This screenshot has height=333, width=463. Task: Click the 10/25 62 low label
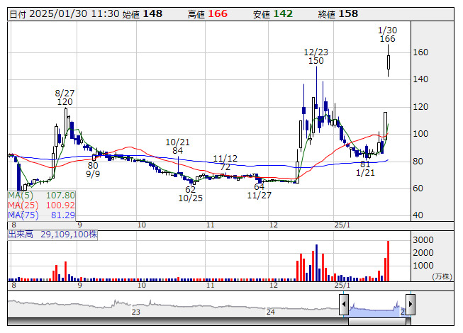click(x=191, y=194)
